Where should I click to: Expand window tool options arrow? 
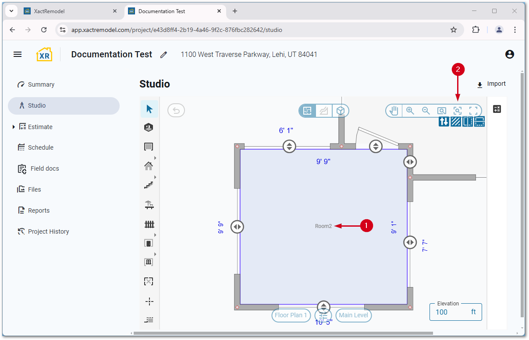[x=155, y=254]
